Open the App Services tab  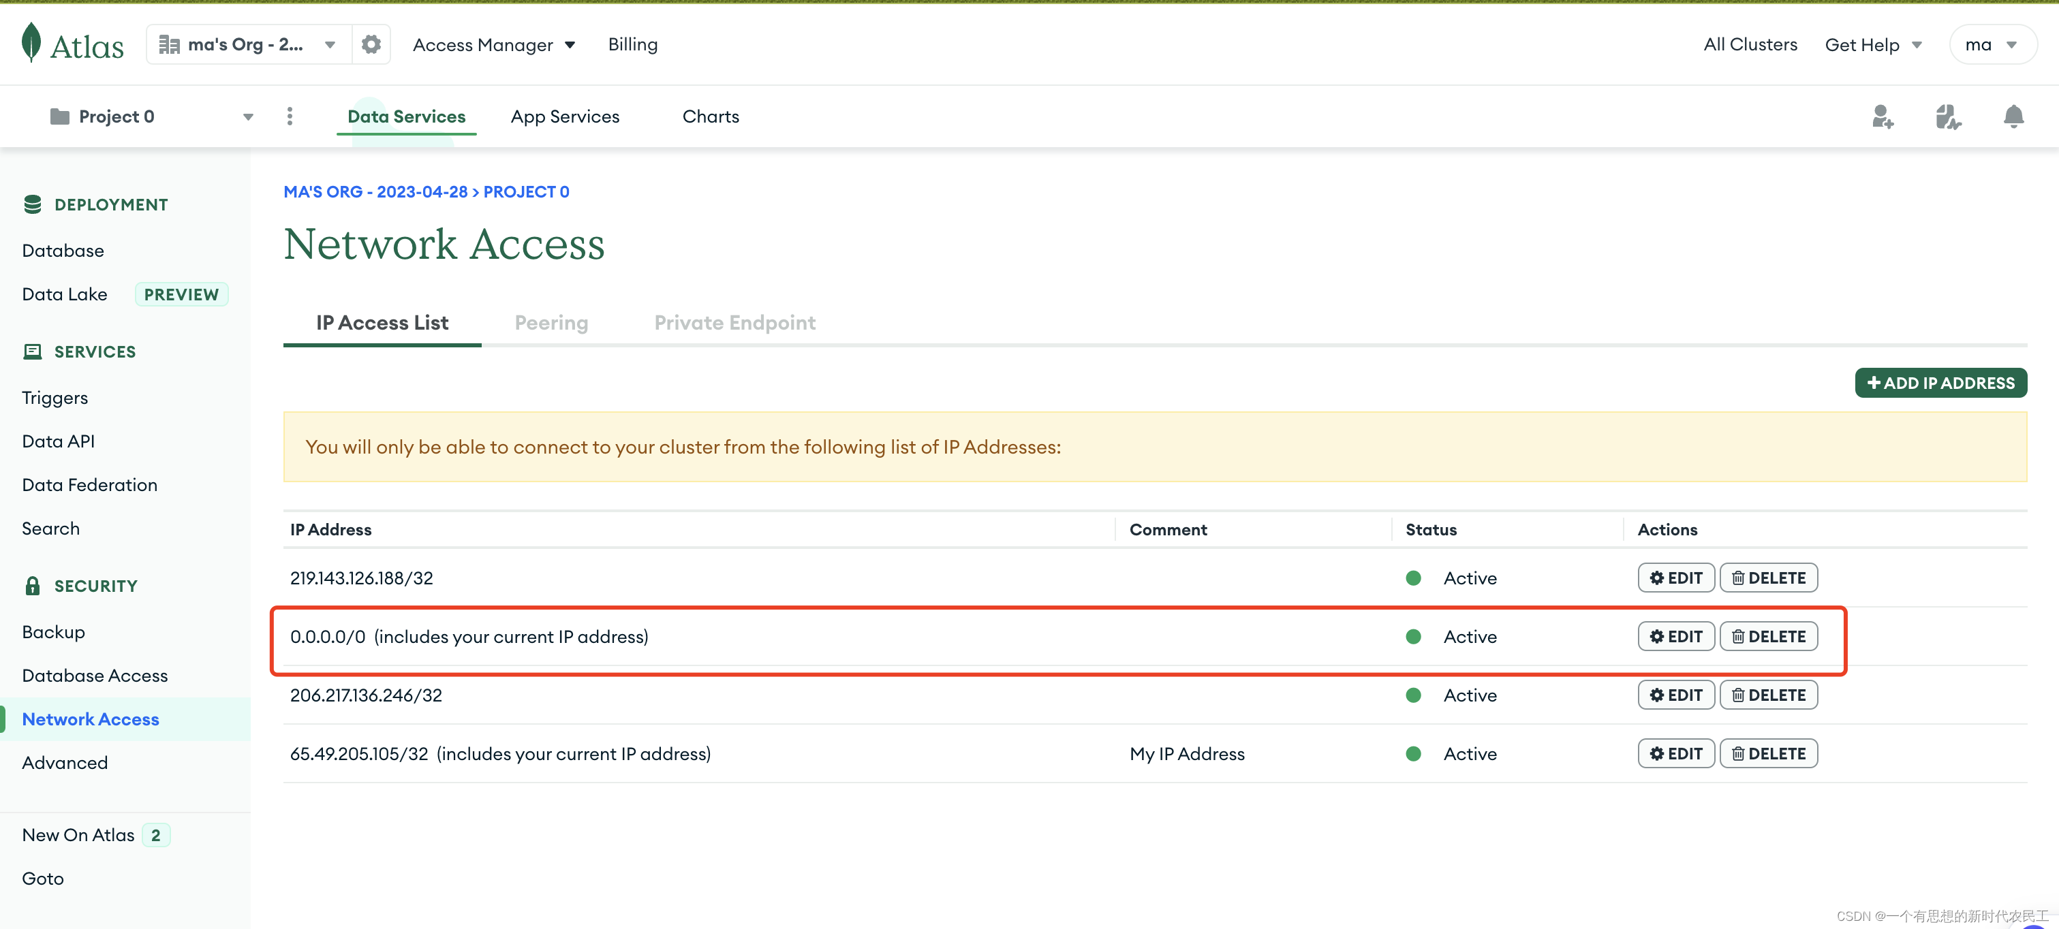[565, 116]
